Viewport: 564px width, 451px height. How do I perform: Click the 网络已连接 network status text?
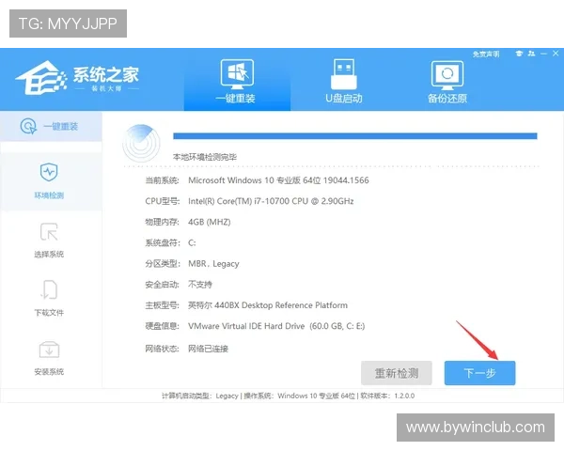[209, 349]
